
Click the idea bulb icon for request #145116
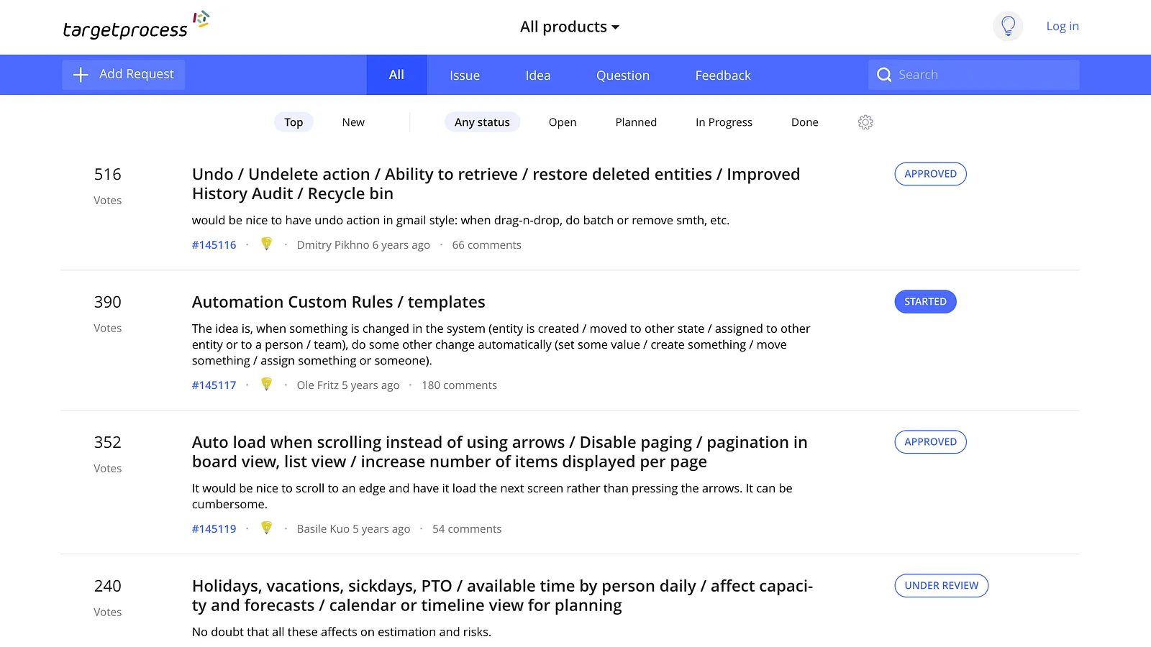[266, 244]
